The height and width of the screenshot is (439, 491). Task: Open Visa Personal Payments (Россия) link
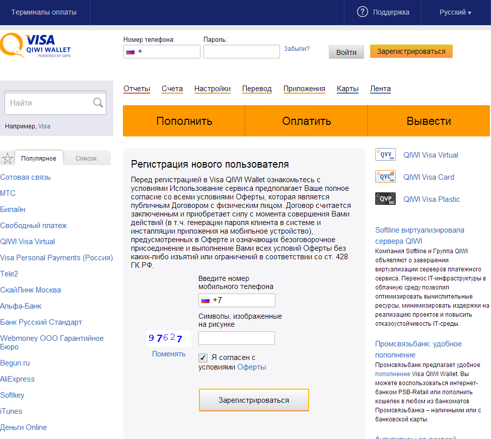click(x=56, y=258)
